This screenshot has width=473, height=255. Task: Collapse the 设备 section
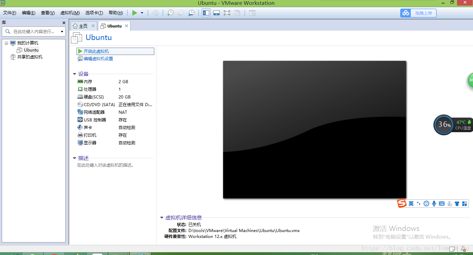pos(75,74)
